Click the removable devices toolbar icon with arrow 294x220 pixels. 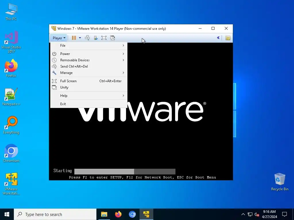(96, 38)
